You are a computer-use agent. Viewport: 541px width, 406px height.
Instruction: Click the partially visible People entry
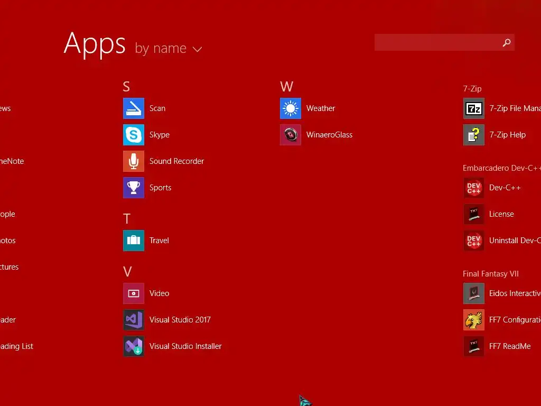pyautogui.click(x=7, y=215)
